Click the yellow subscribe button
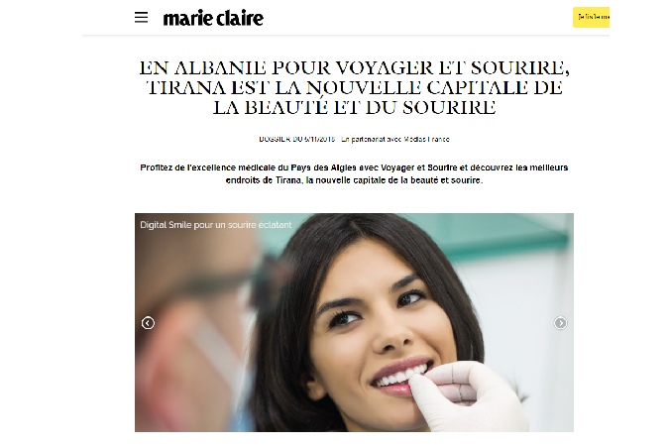 (x=591, y=18)
